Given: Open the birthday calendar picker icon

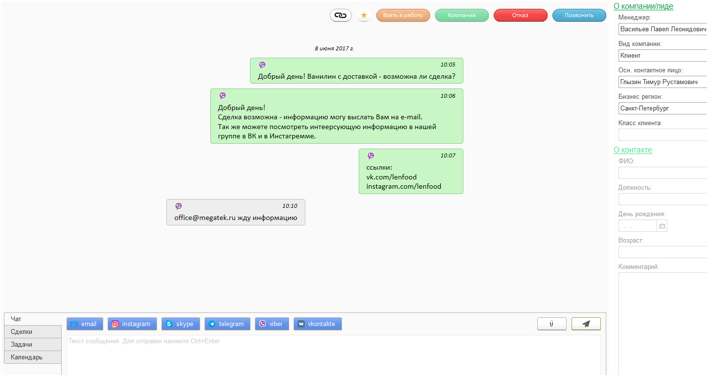Looking at the screenshot, I should [x=662, y=226].
